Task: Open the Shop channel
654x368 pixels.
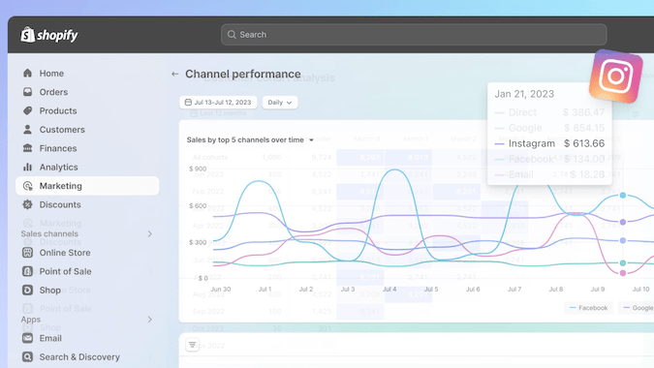Action: pos(50,291)
